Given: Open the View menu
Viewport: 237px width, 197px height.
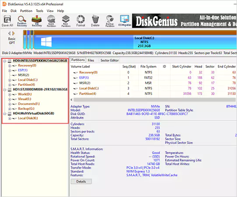Looking at the screenshot, I should tap(50, 11).
